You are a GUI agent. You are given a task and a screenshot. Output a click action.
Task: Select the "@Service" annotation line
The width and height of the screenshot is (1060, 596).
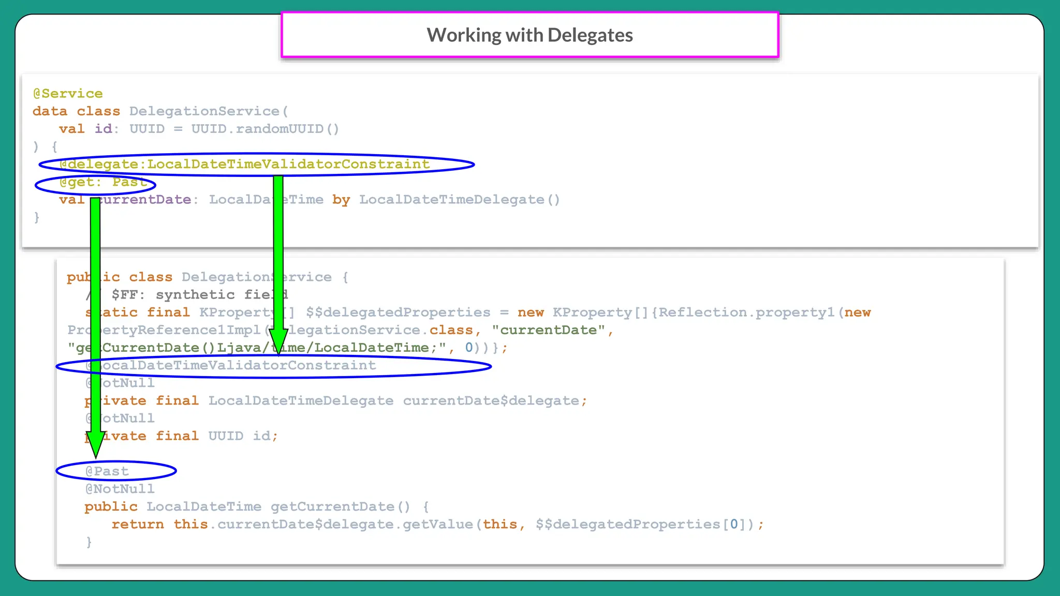tap(68, 94)
